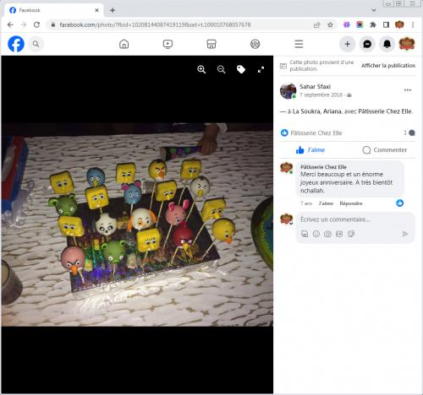The width and height of the screenshot is (423, 395).
Task: Close the Facebook tab
Action: pyautogui.click(x=96, y=10)
